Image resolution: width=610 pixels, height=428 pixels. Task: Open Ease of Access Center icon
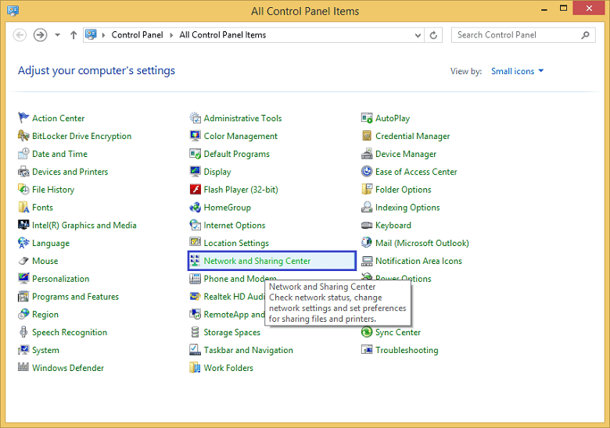367,171
